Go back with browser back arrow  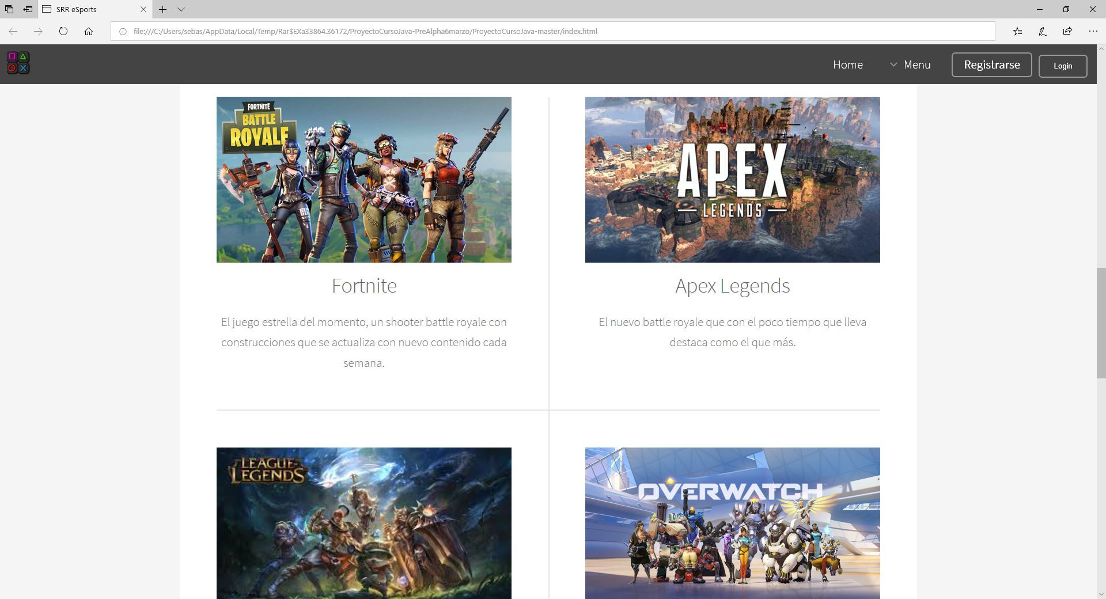coord(13,31)
